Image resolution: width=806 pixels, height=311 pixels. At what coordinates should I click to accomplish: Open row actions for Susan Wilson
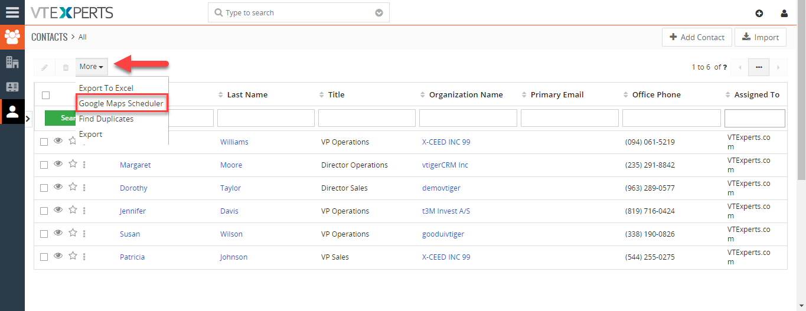click(84, 234)
